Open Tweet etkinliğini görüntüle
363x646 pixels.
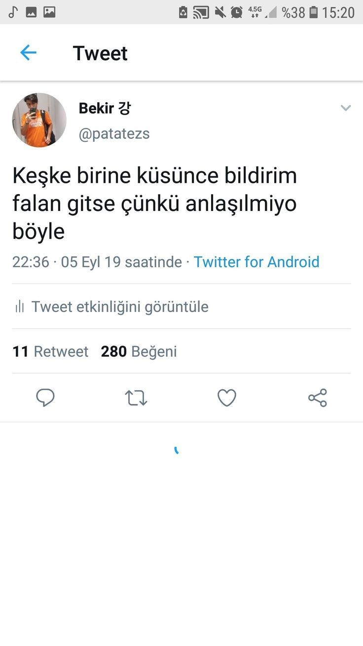(120, 307)
